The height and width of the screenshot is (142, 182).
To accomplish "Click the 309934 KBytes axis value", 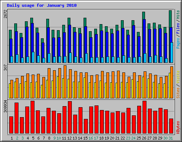I will point(5,106).
